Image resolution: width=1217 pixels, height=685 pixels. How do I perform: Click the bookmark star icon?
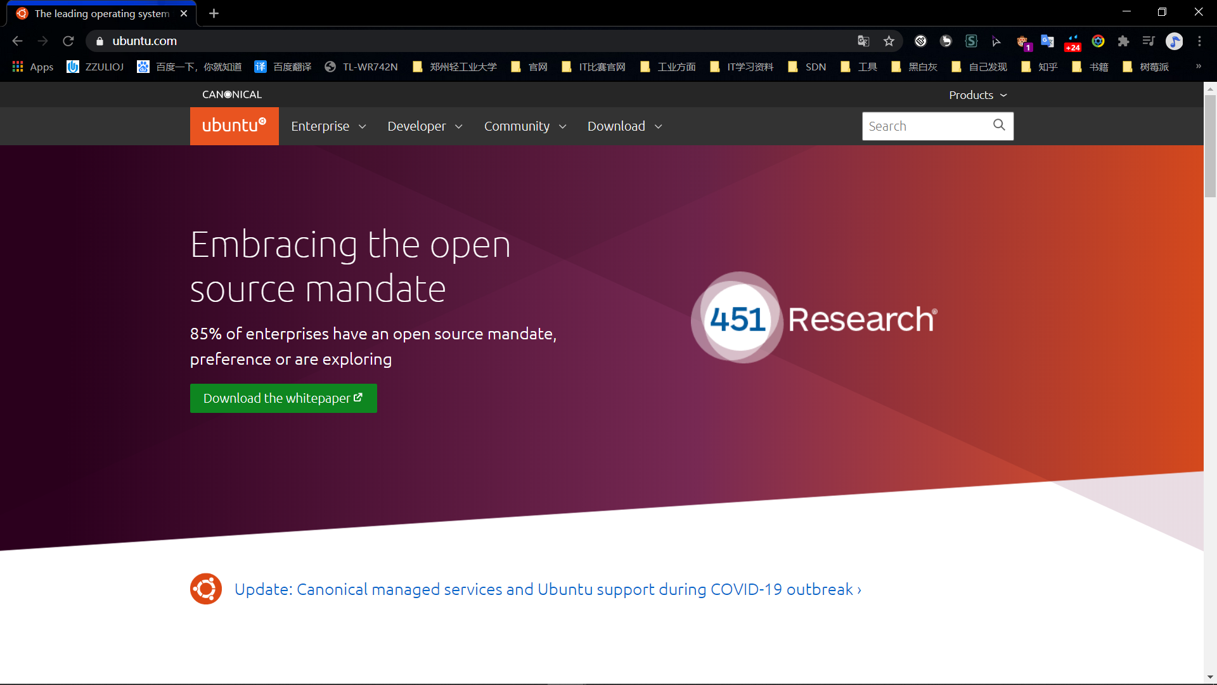coord(889,41)
